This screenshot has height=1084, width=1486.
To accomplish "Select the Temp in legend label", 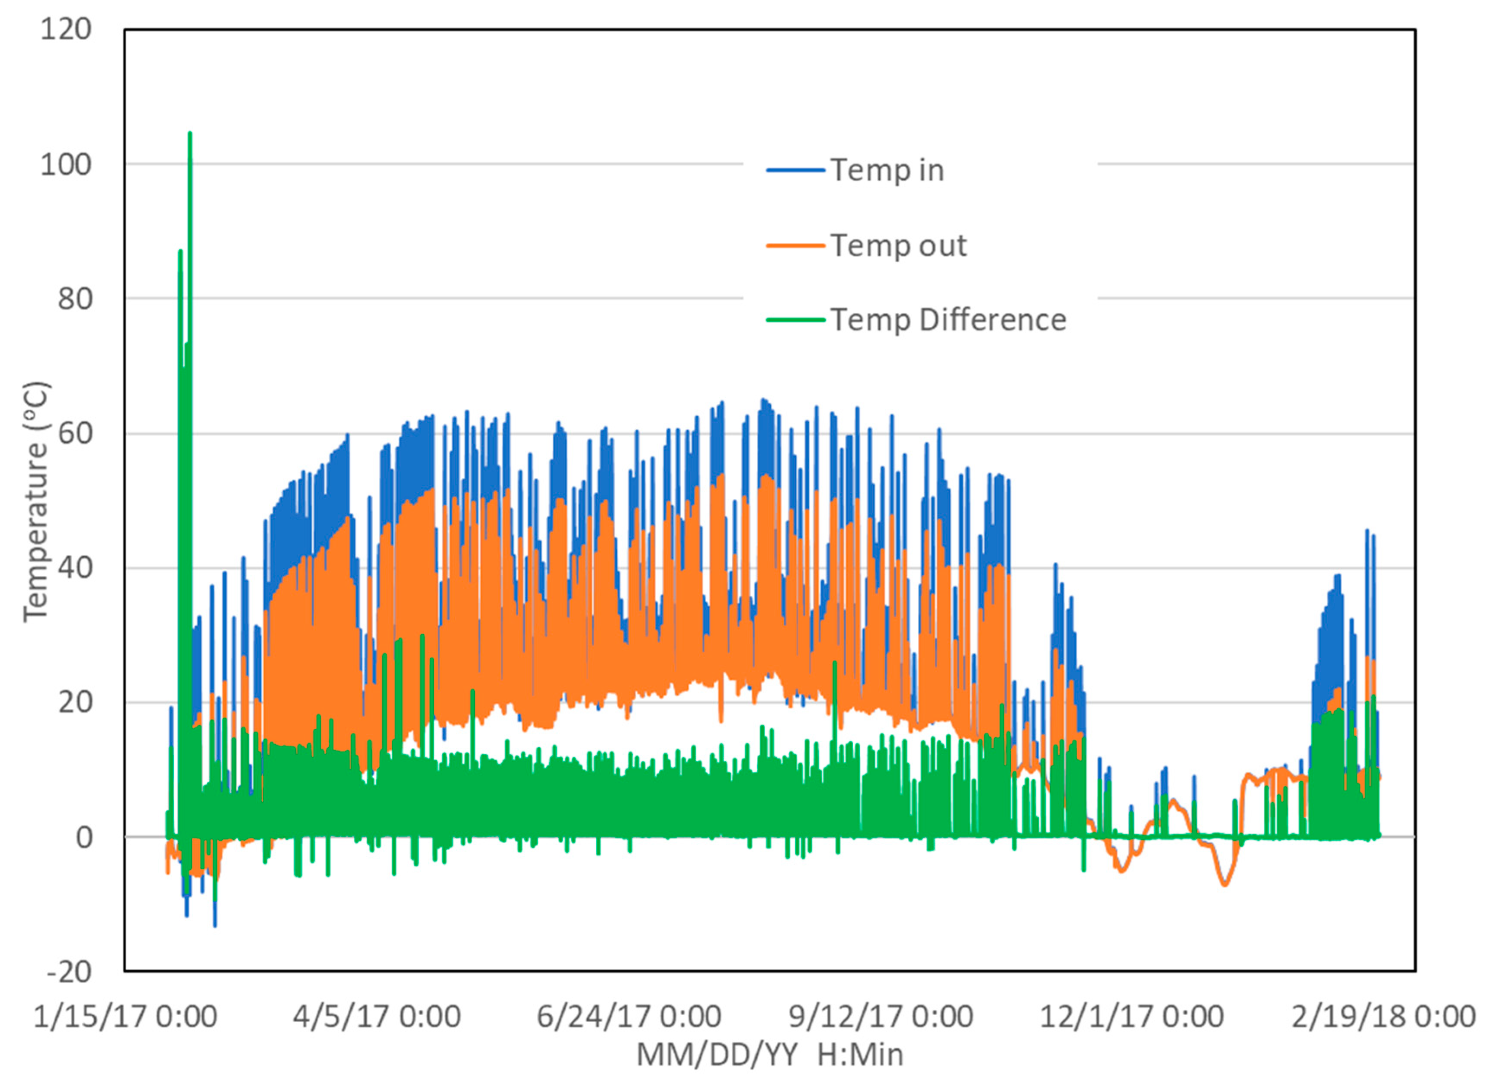I will pyautogui.click(x=887, y=171).
